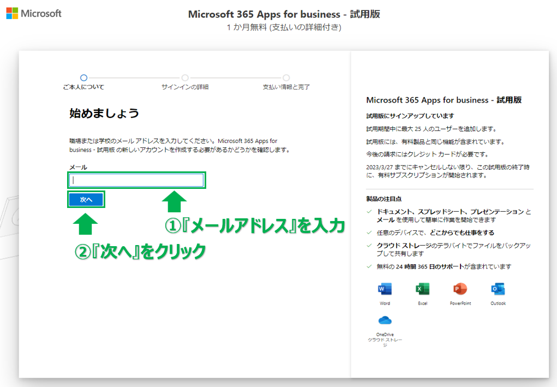Click the メール field label
Image resolution: width=557 pixels, height=387 pixels.
point(78,167)
